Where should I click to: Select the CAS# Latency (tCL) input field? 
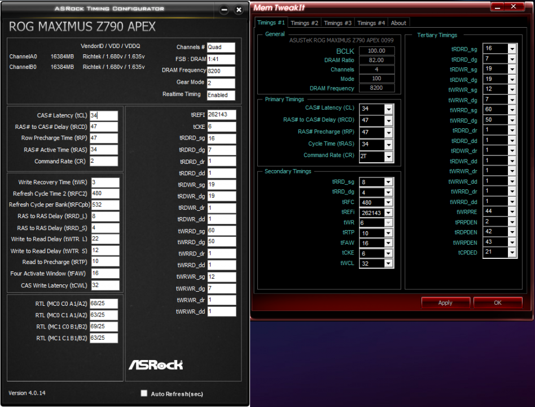pyautogui.click(x=103, y=114)
